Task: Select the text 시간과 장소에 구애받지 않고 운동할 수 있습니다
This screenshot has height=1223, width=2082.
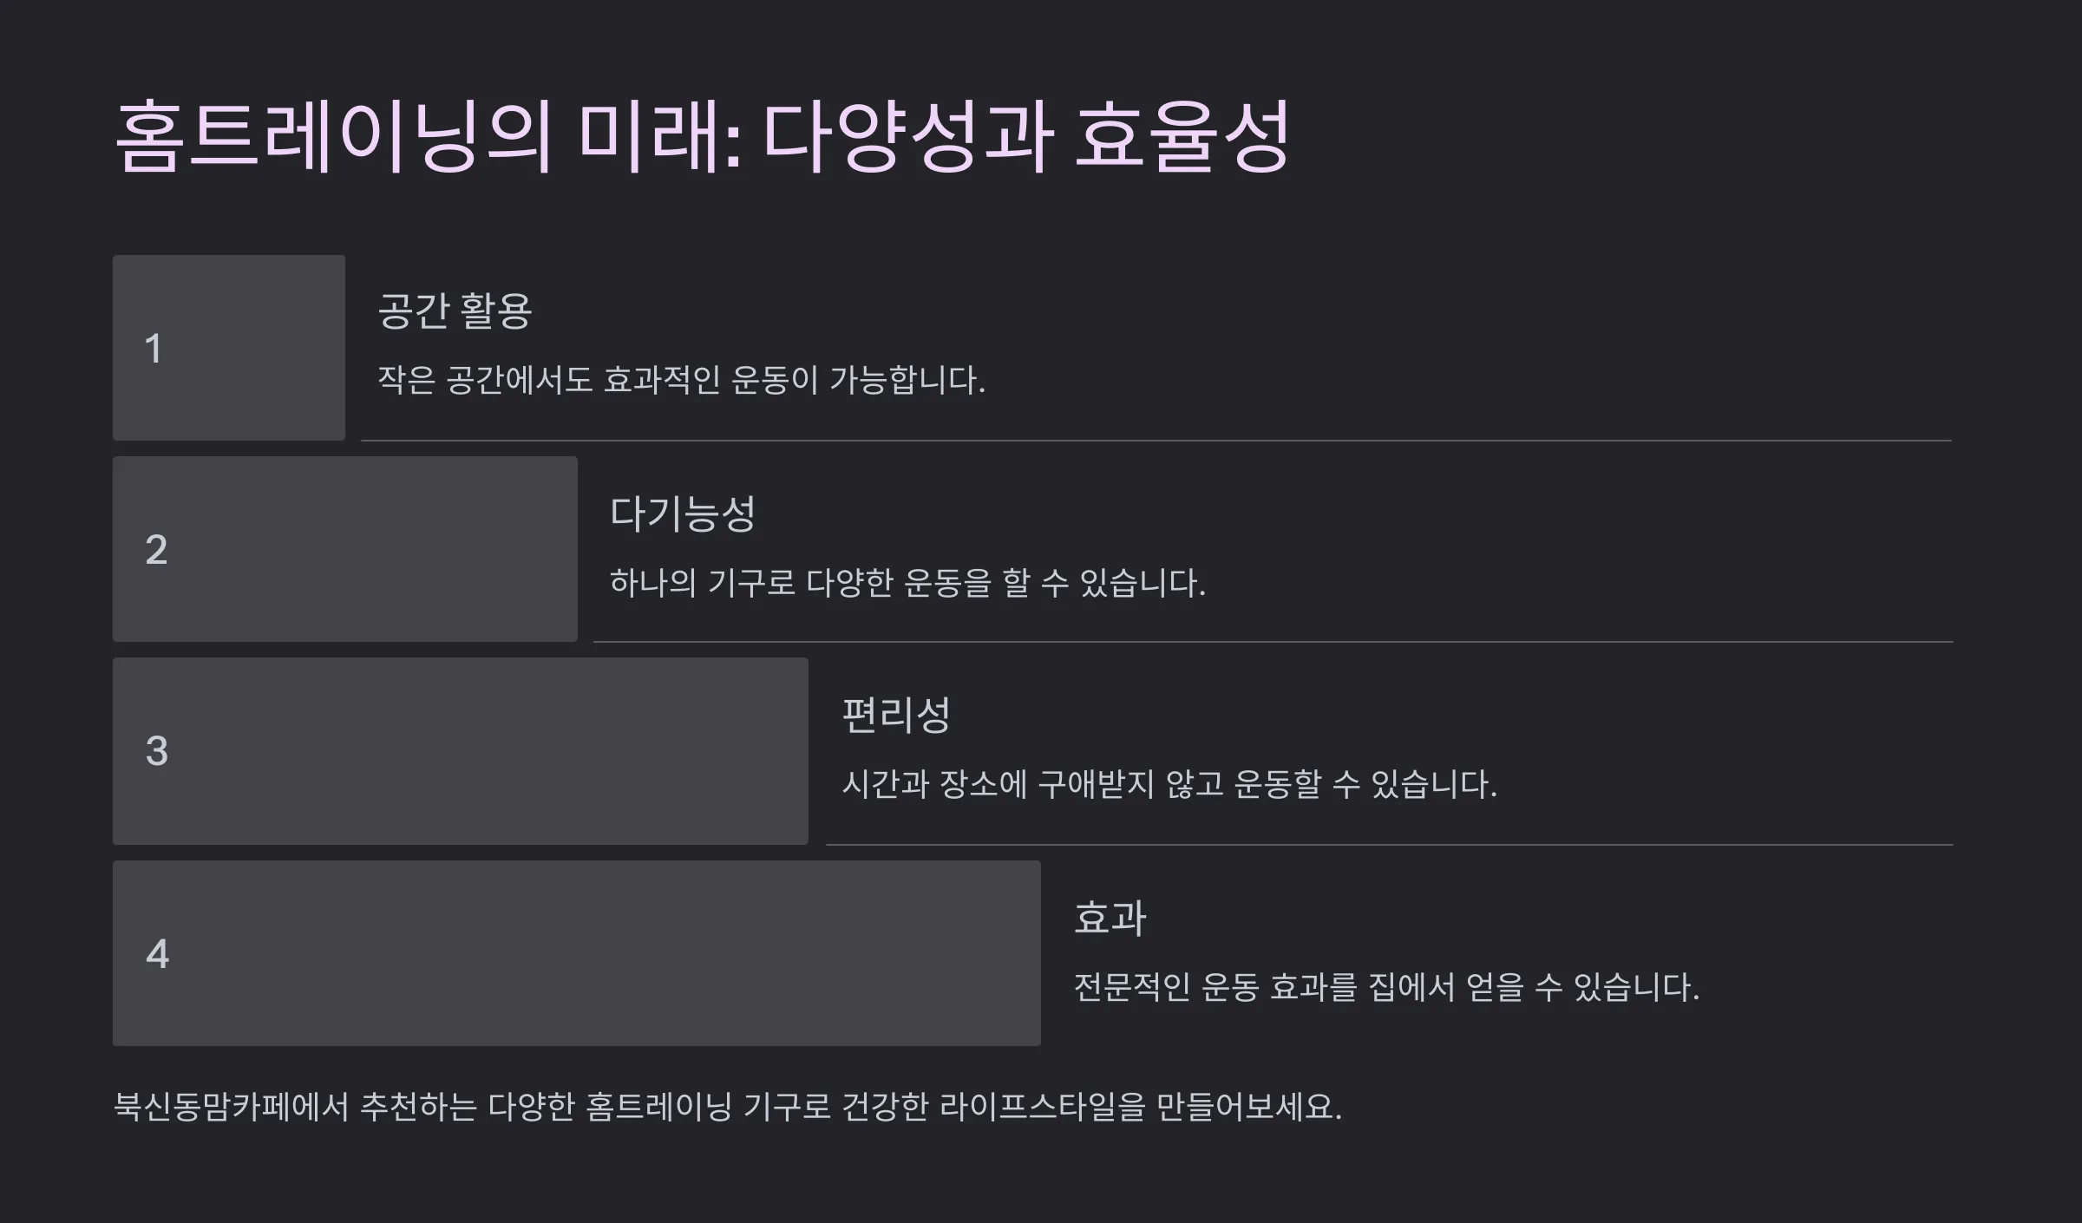Action: [1169, 784]
